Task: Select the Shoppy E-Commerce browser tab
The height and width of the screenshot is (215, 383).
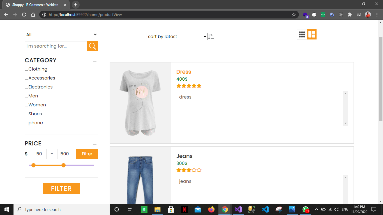Action: (36, 5)
